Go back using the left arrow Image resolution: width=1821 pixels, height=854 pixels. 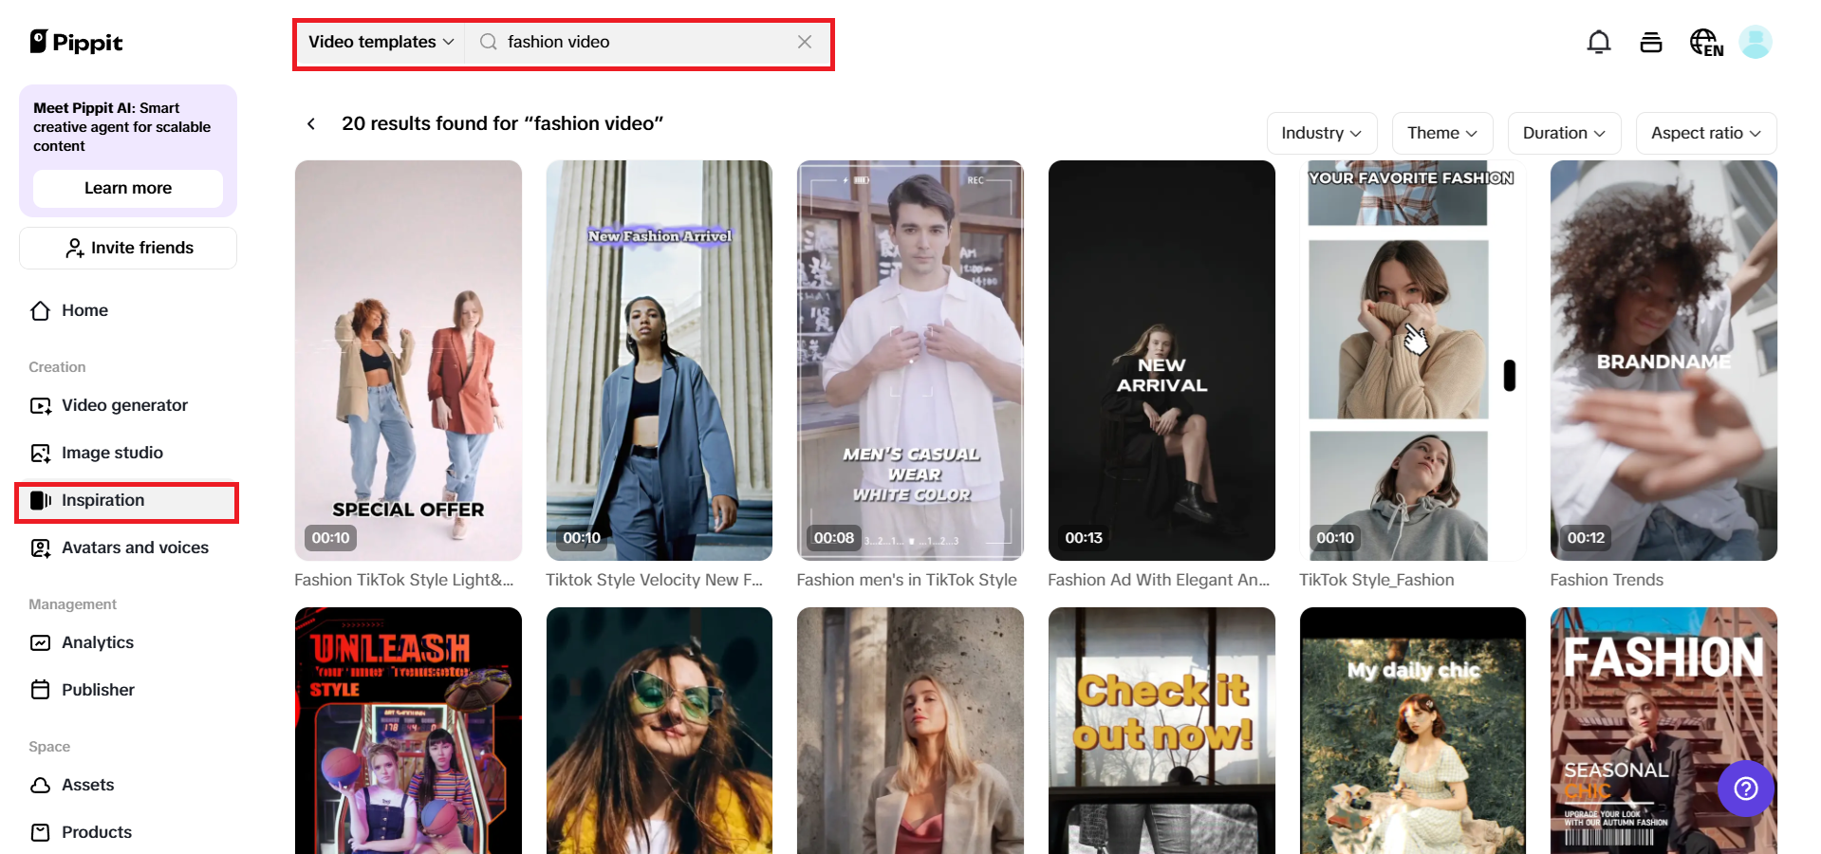(310, 123)
